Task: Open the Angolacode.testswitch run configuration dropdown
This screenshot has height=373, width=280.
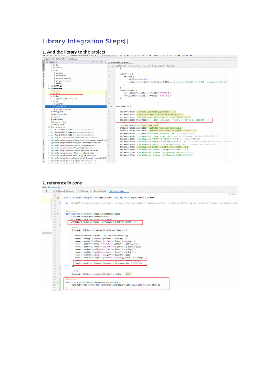Action: click(82, 55)
